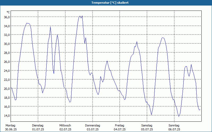Image resolution: width=212 pixels, height=132 pixels.
Task: Click the 16,0 axis label
Action: pos(7,107)
